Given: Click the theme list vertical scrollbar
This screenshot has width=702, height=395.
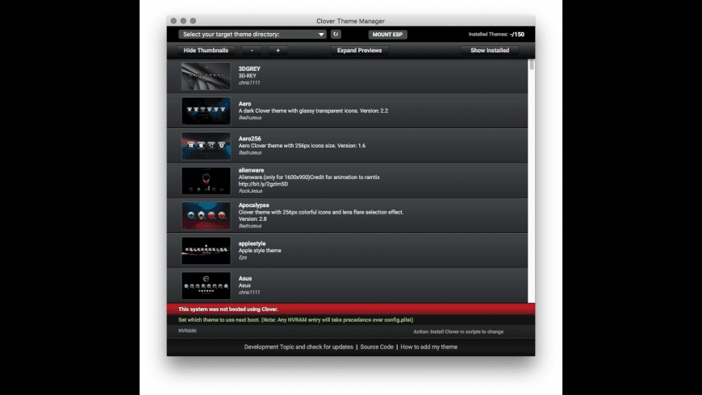Looking at the screenshot, I should pyautogui.click(x=532, y=181).
